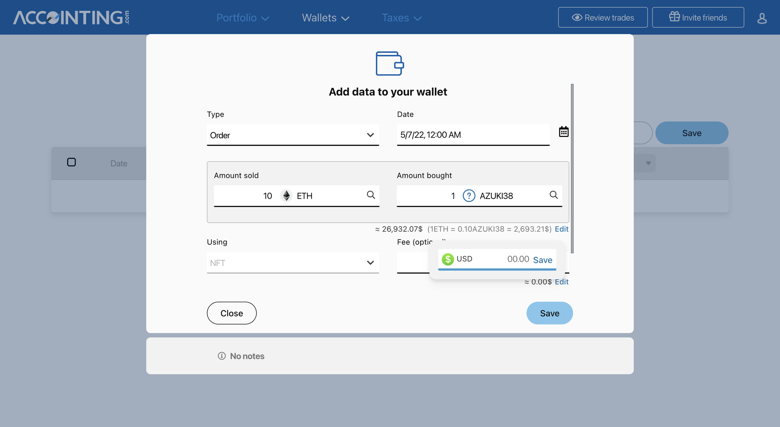The height and width of the screenshot is (427, 780).
Task: Click the No notes info icon
Action: click(x=222, y=356)
